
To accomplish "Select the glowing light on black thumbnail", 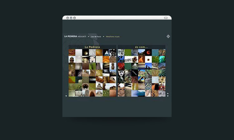I will 85,52.
